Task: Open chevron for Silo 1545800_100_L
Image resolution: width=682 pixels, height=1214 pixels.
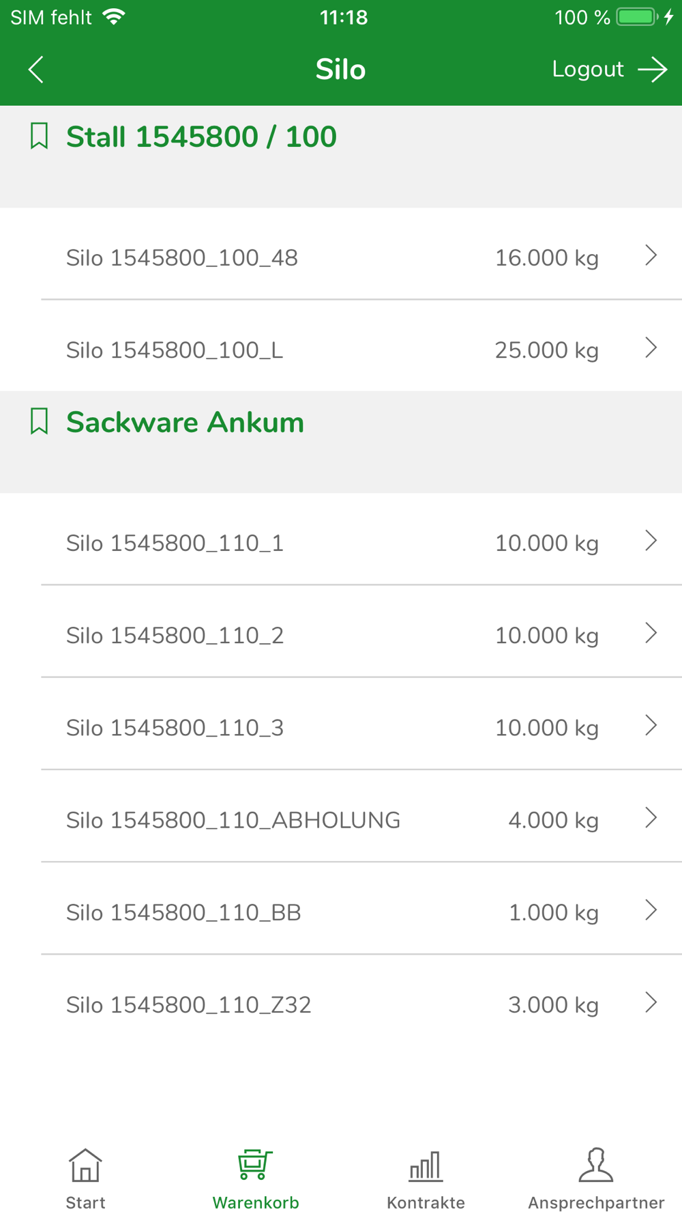Action: pyautogui.click(x=651, y=348)
